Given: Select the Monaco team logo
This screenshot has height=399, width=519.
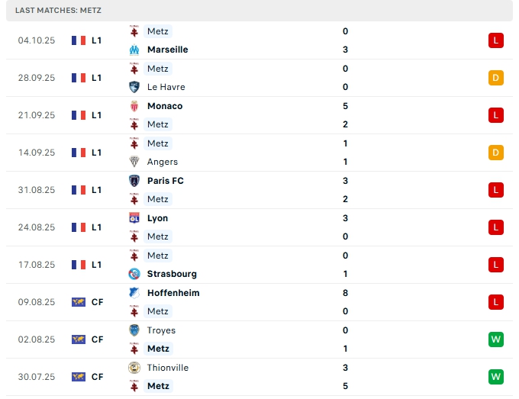Looking at the screenshot, I should tap(134, 106).
